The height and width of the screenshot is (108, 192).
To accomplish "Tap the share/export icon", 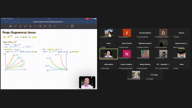I will (x=14, y=22).
